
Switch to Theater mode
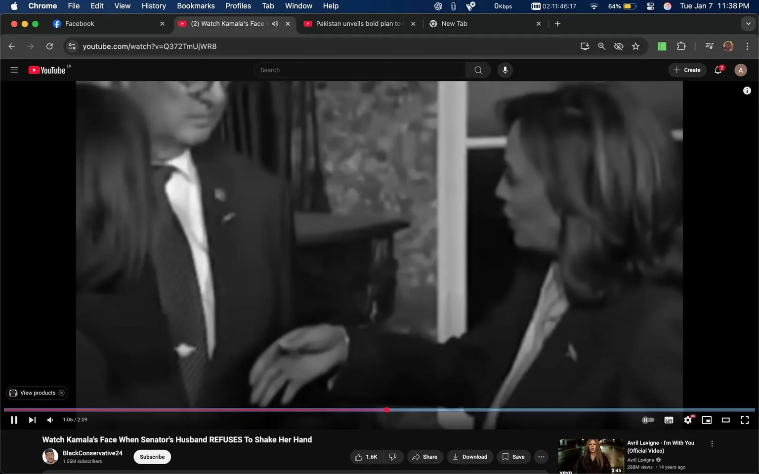tap(725, 420)
